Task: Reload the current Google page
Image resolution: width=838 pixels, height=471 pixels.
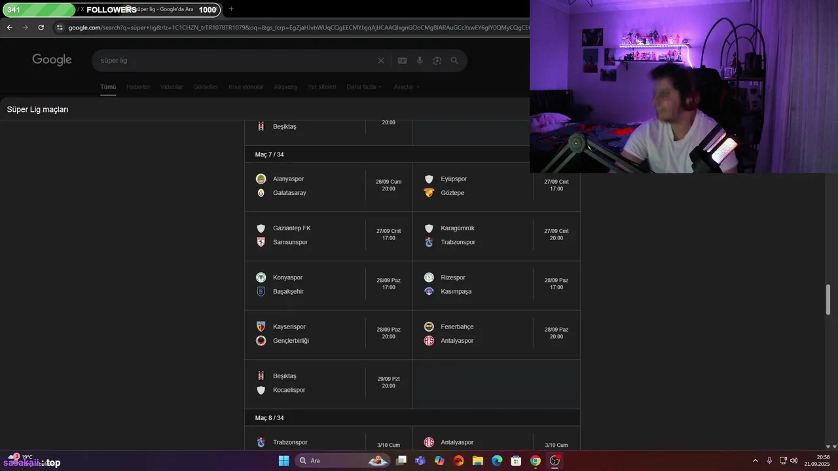Action: [41, 27]
